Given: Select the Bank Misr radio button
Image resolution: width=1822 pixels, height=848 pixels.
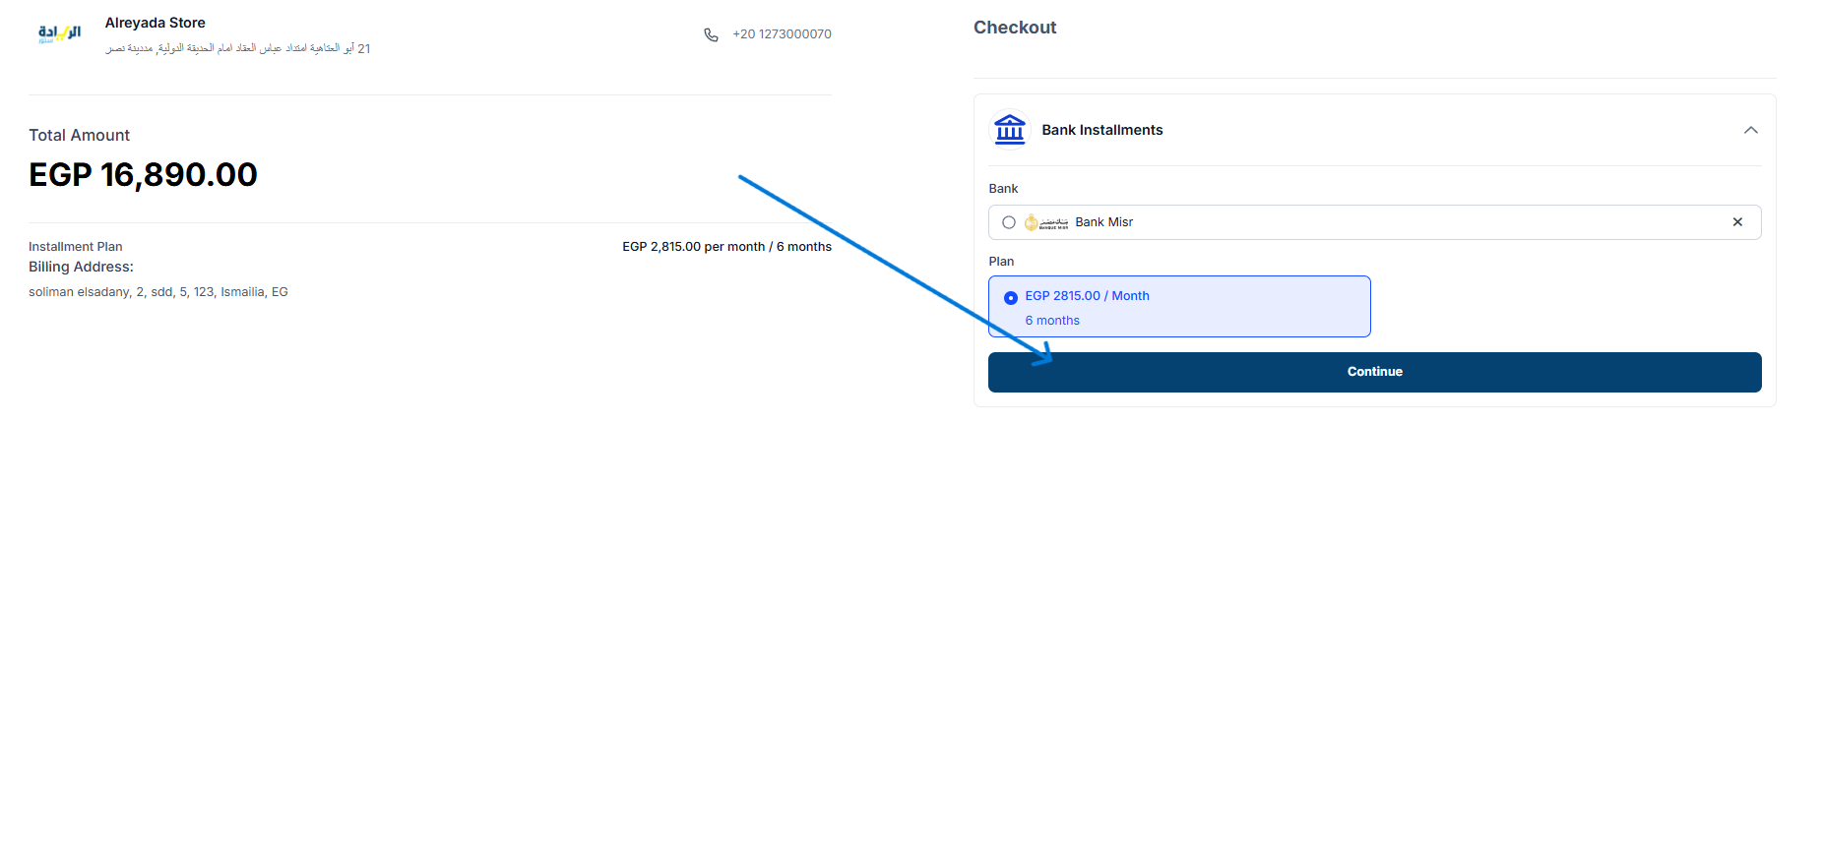Looking at the screenshot, I should 1009,222.
